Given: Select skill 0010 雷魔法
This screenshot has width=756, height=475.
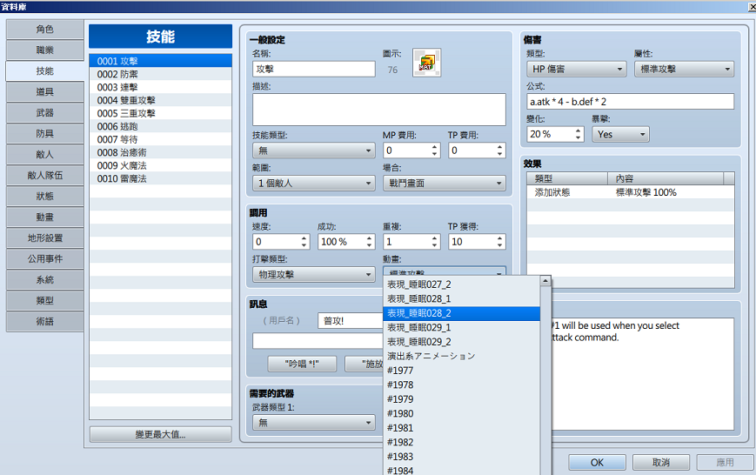Looking at the screenshot, I should click(x=161, y=178).
